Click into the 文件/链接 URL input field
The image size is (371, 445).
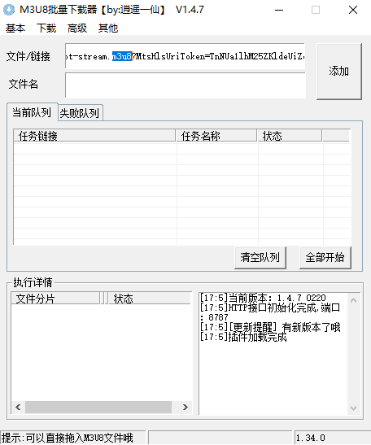[185, 56]
